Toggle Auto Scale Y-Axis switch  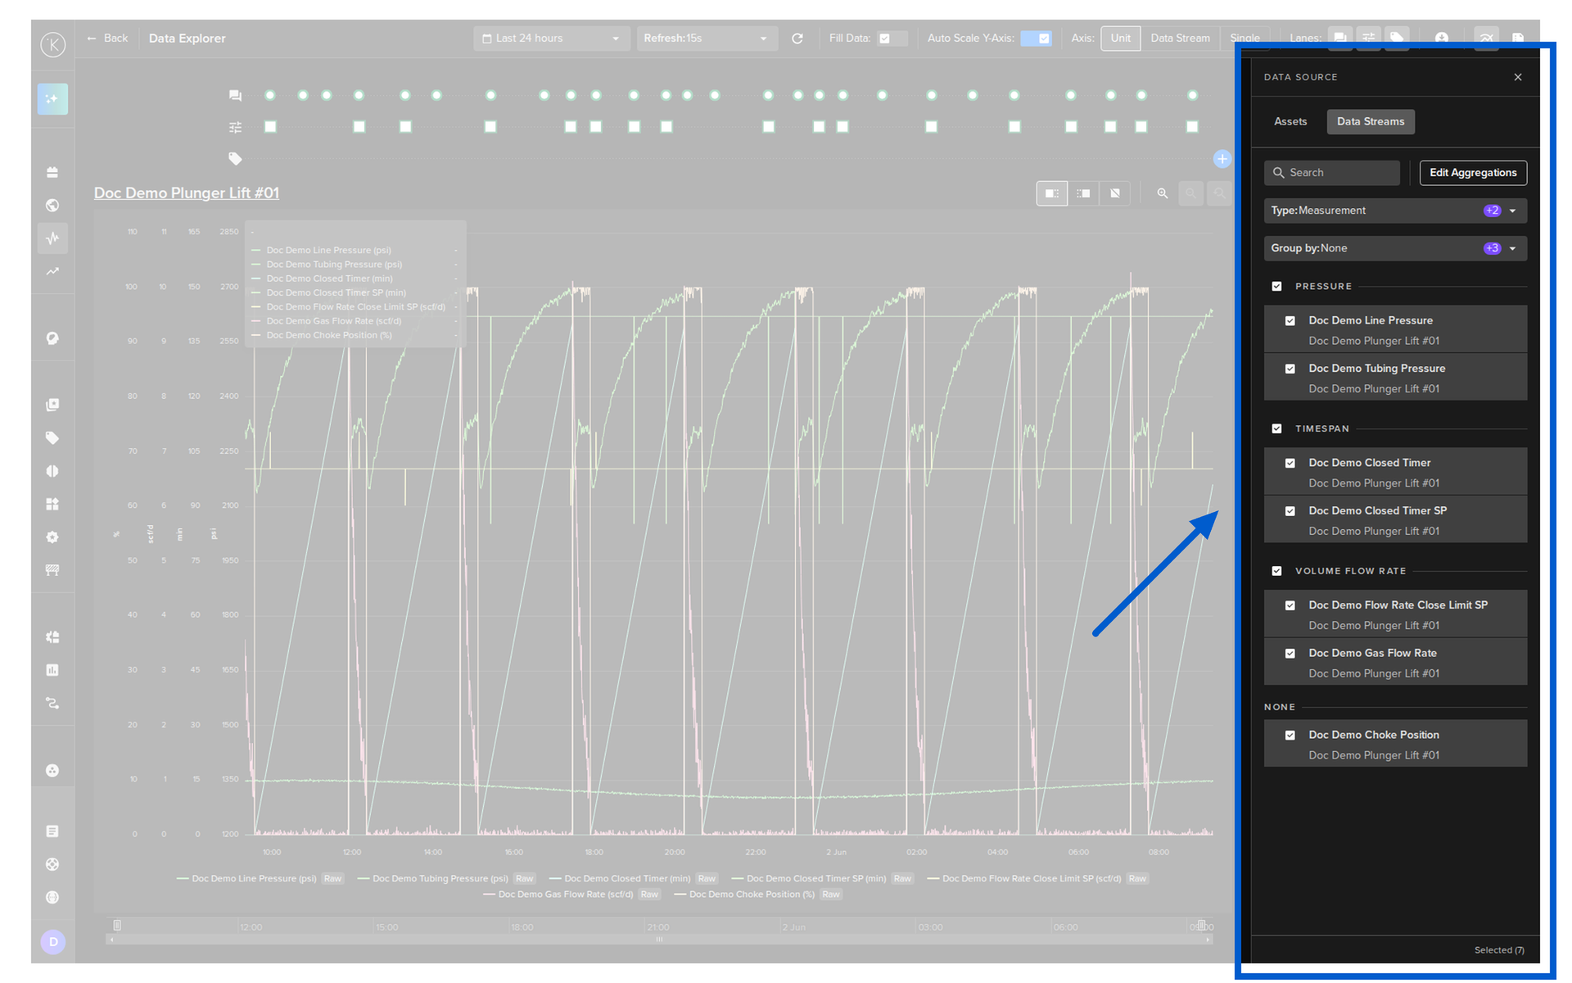click(1036, 39)
